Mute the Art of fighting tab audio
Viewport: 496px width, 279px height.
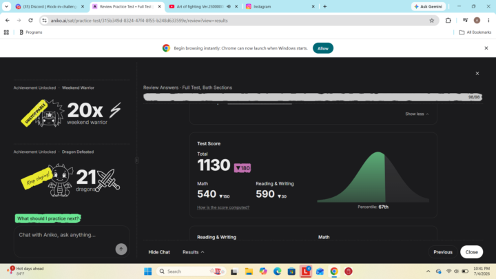click(x=229, y=6)
